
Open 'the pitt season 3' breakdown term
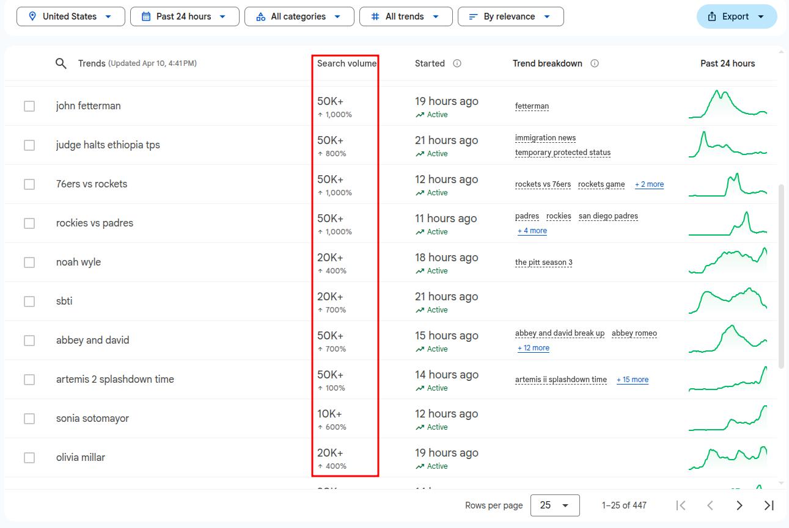click(x=543, y=262)
